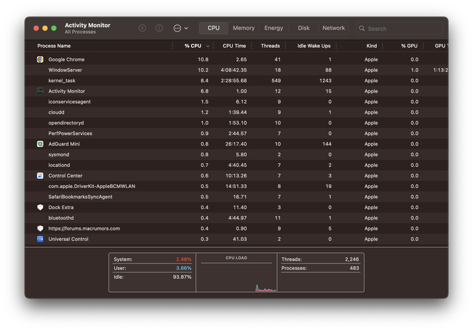Select the Control Center process name

(x=65, y=175)
